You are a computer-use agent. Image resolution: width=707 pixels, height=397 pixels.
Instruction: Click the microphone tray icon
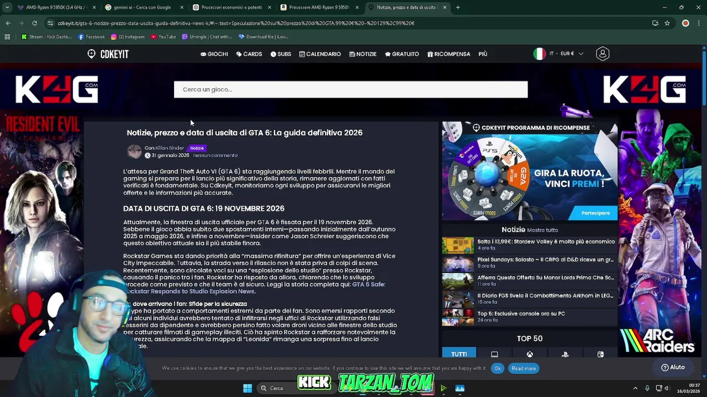point(647,388)
